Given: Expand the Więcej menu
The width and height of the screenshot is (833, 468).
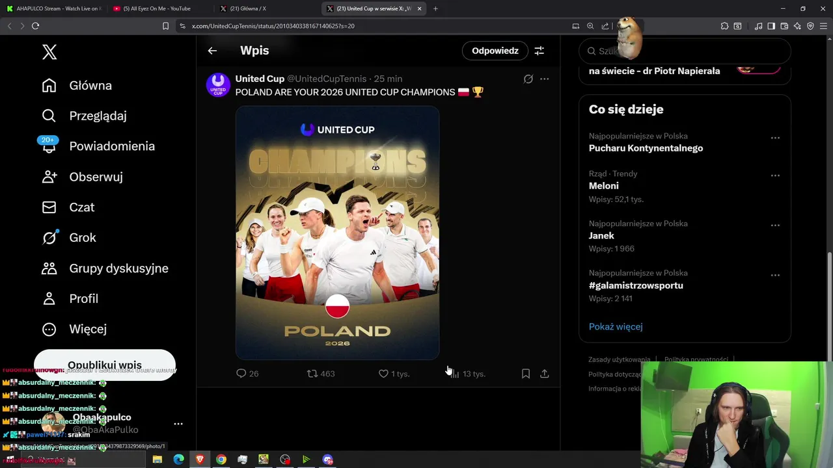Looking at the screenshot, I should pos(74,329).
